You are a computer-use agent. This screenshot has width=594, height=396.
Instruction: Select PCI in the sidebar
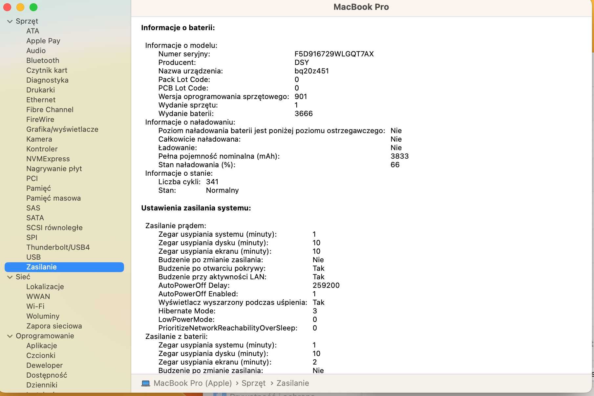tap(32, 178)
